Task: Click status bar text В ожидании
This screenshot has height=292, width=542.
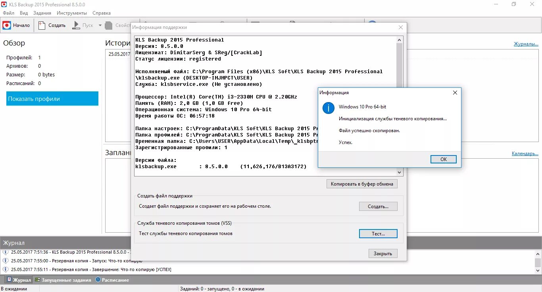Action: click(14, 289)
